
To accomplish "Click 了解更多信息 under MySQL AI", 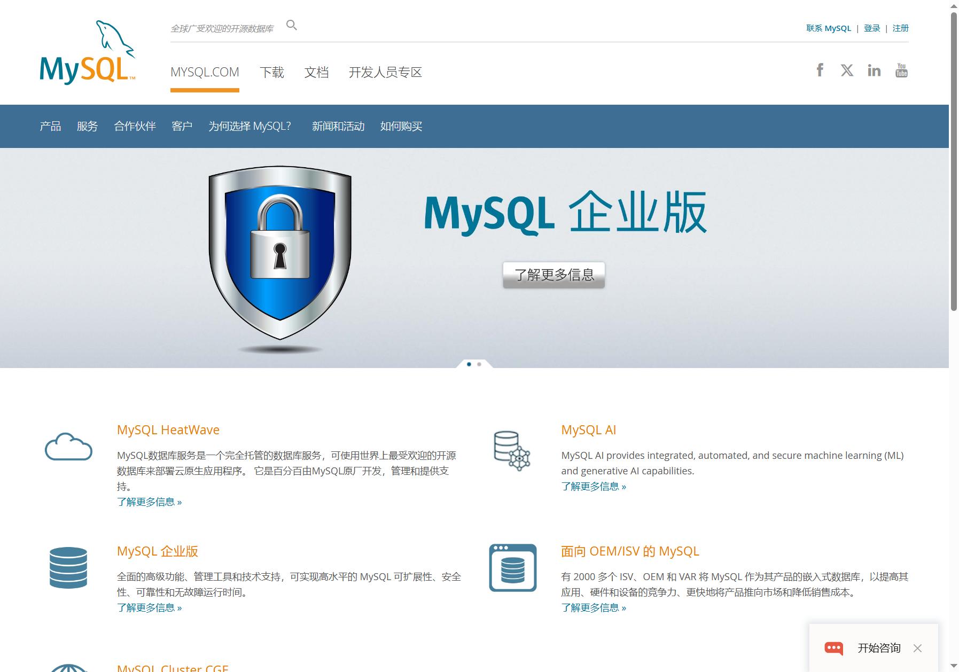I will click(x=594, y=486).
